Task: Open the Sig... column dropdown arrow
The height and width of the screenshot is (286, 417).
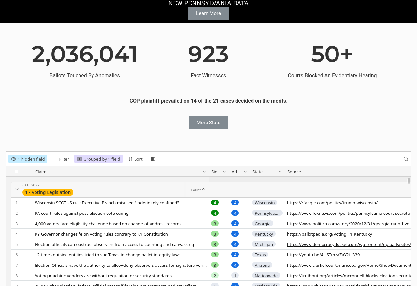Action: pyautogui.click(x=224, y=172)
